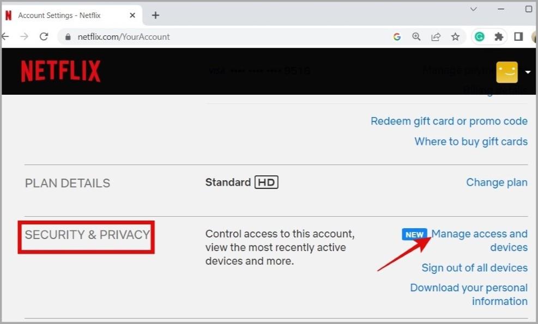The height and width of the screenshot is (324, 538).
Task: Go back using the back arrow
Action: coord(5,36)
